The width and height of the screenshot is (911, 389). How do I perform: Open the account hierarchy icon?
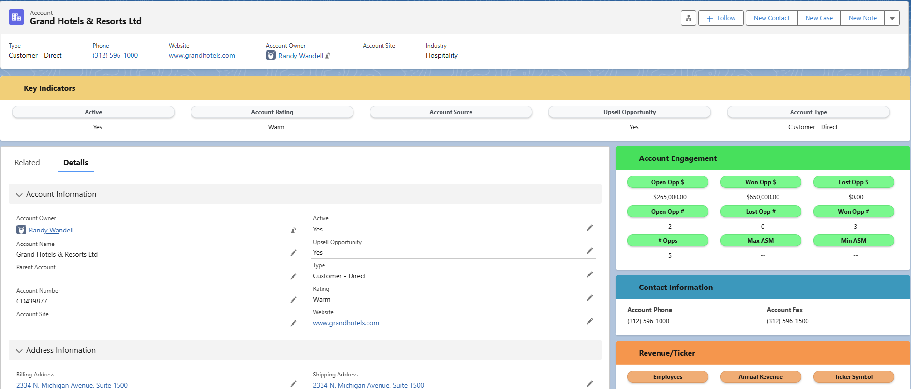pos(688,18)
